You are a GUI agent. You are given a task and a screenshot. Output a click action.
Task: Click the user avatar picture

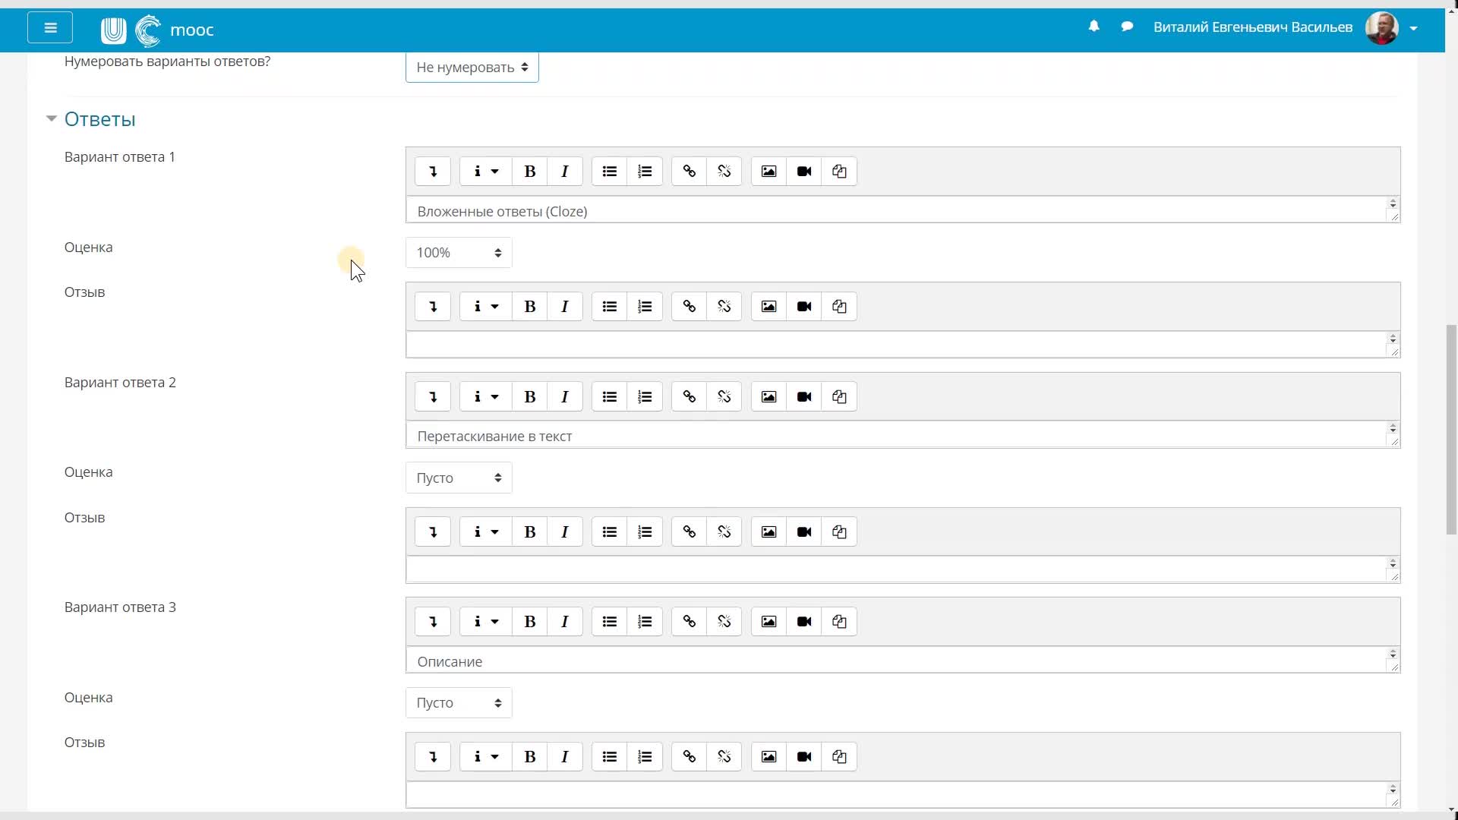tap(1381, 28)
